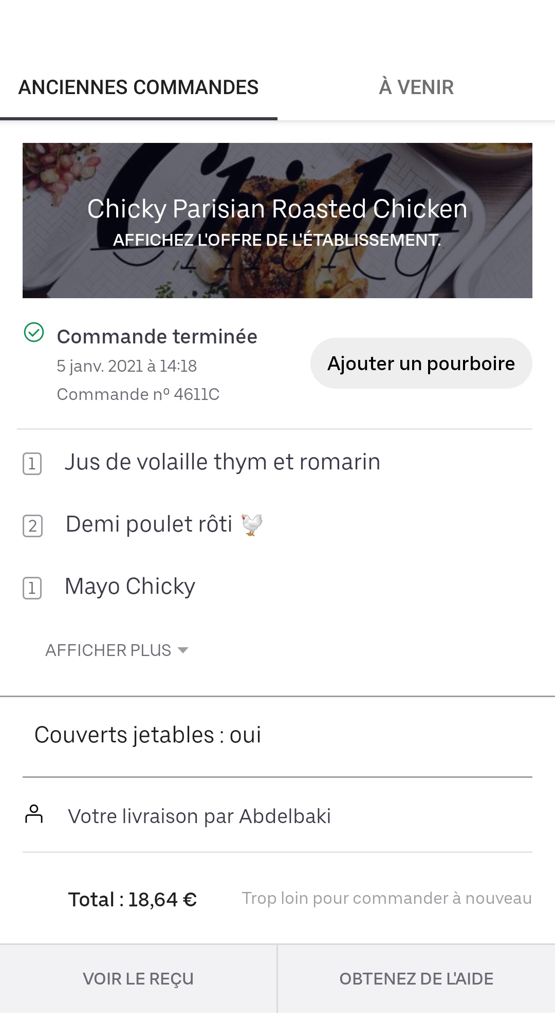Select Votre livraison par Abdelbaki row
The width and height of the screenshot is (555, 1020).
277,816
